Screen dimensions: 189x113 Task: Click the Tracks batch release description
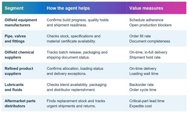point(77,55)
